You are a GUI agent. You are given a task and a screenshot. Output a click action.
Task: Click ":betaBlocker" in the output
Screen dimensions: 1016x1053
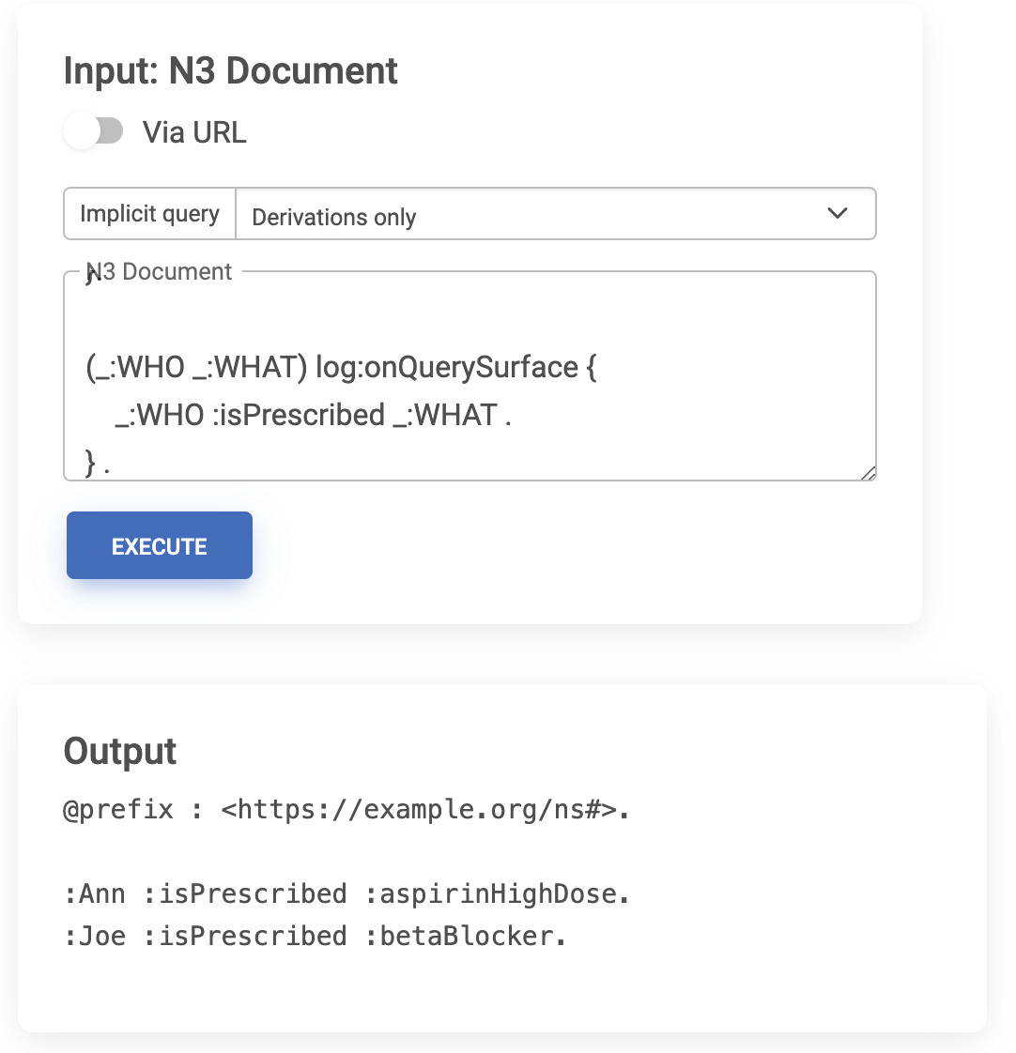click(467, 936)
